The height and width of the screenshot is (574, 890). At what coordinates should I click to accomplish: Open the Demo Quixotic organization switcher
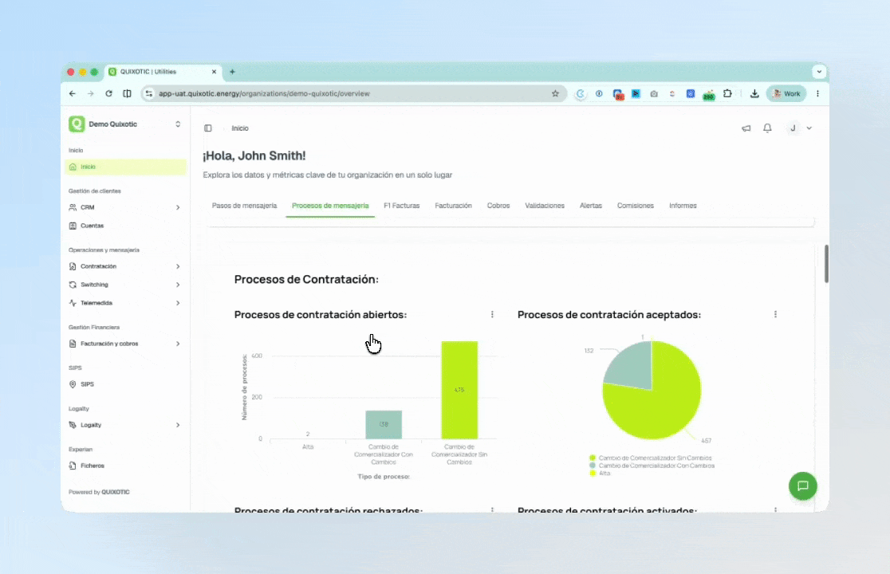click(178, 124)
